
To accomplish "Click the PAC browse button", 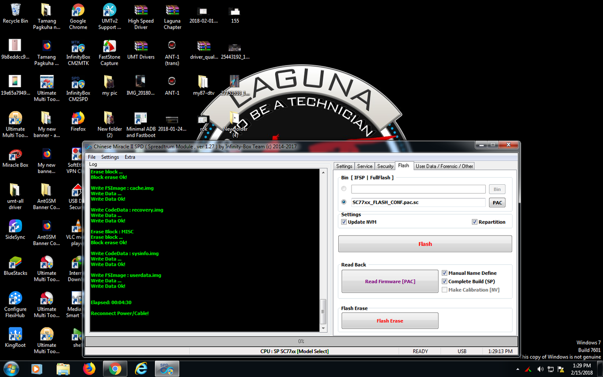I will pos(497,203).
